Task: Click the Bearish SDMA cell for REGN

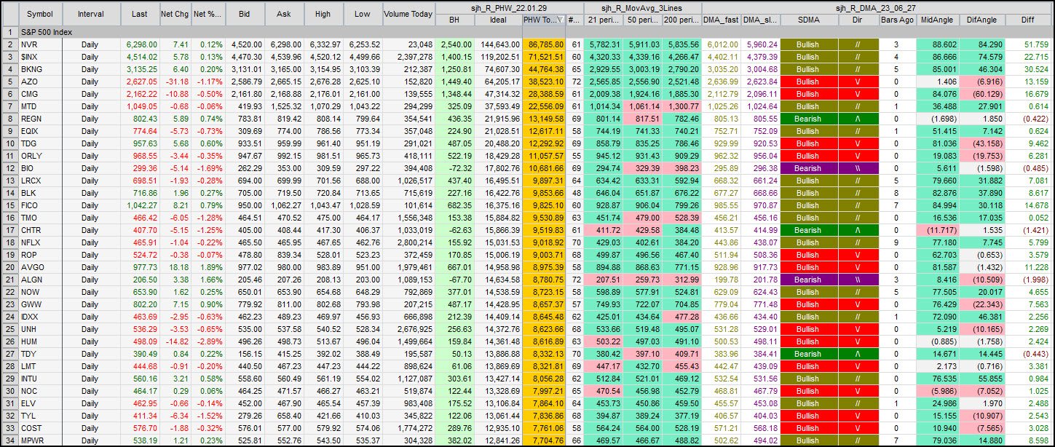Action: (807, 119)
